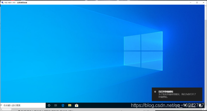The height and width of the screenshot is (111, 207).
Task: Maximize the remote desktop connection window
Action: click(x=197, y=2)
